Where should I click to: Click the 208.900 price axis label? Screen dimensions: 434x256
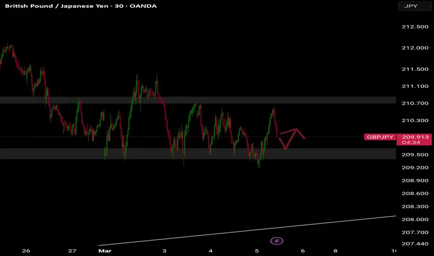click(x=415, y=181)
